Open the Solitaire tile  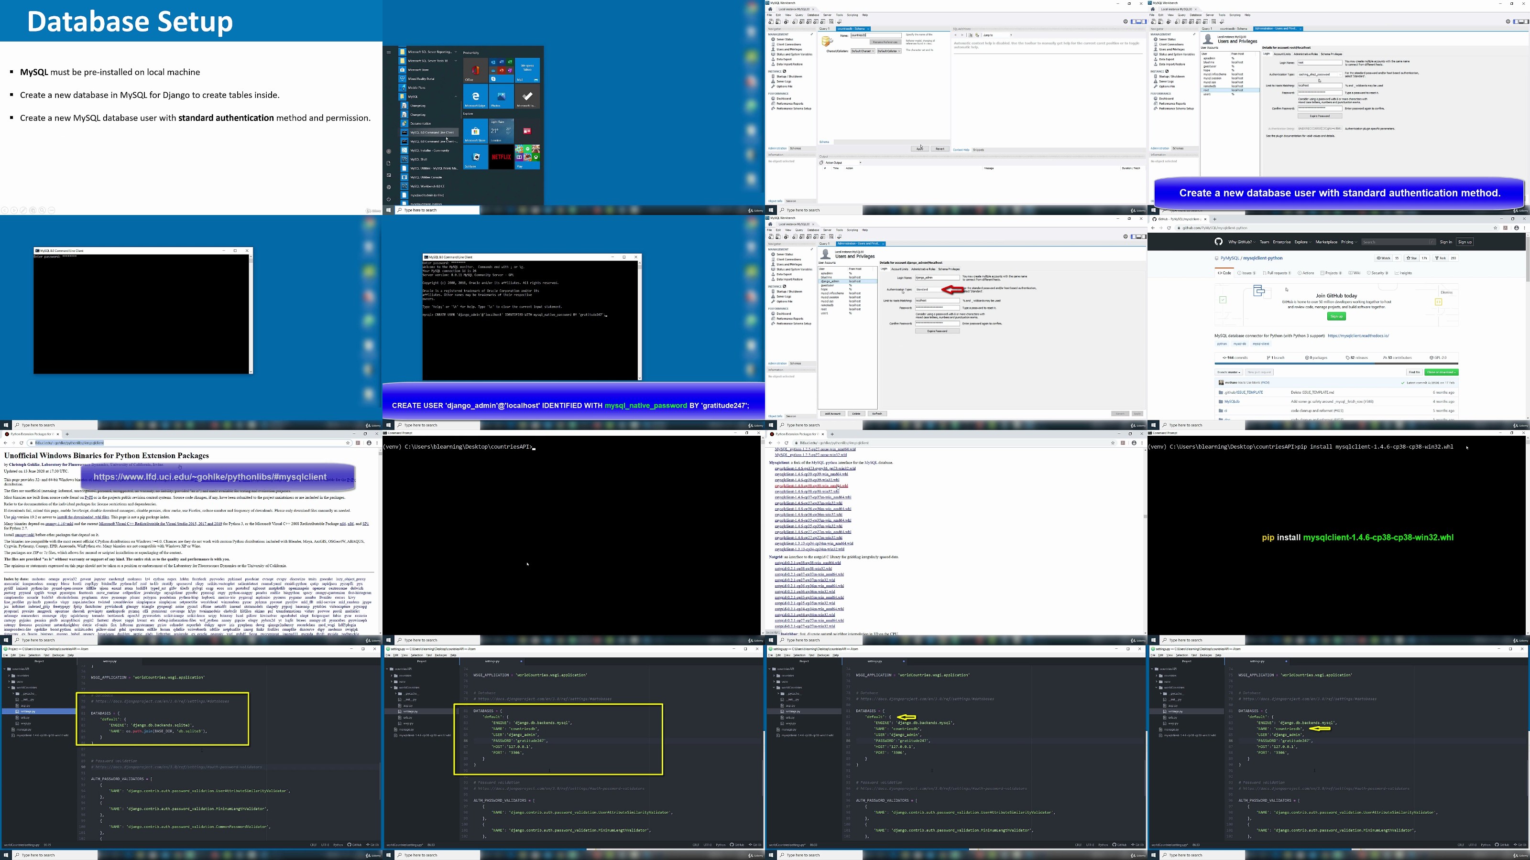[475, 157]
